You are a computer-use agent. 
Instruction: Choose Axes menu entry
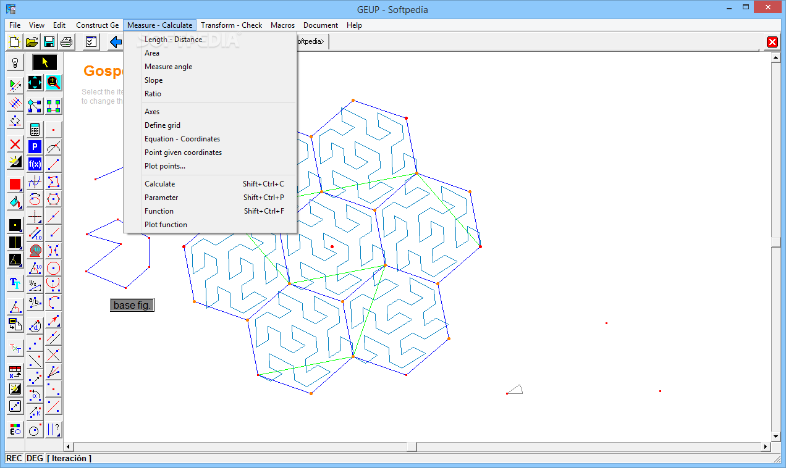pyautogui.click(x=210, y=112)
